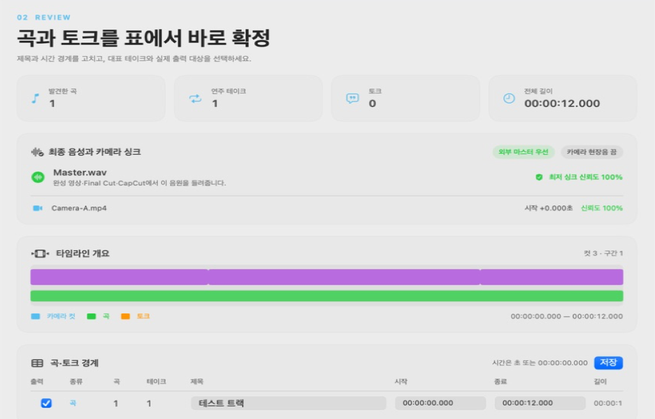Click the first purple camera cut segment
Screen dimensions: 655x419
(119, 277)
